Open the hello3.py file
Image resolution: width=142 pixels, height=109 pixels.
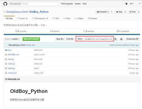11,64
